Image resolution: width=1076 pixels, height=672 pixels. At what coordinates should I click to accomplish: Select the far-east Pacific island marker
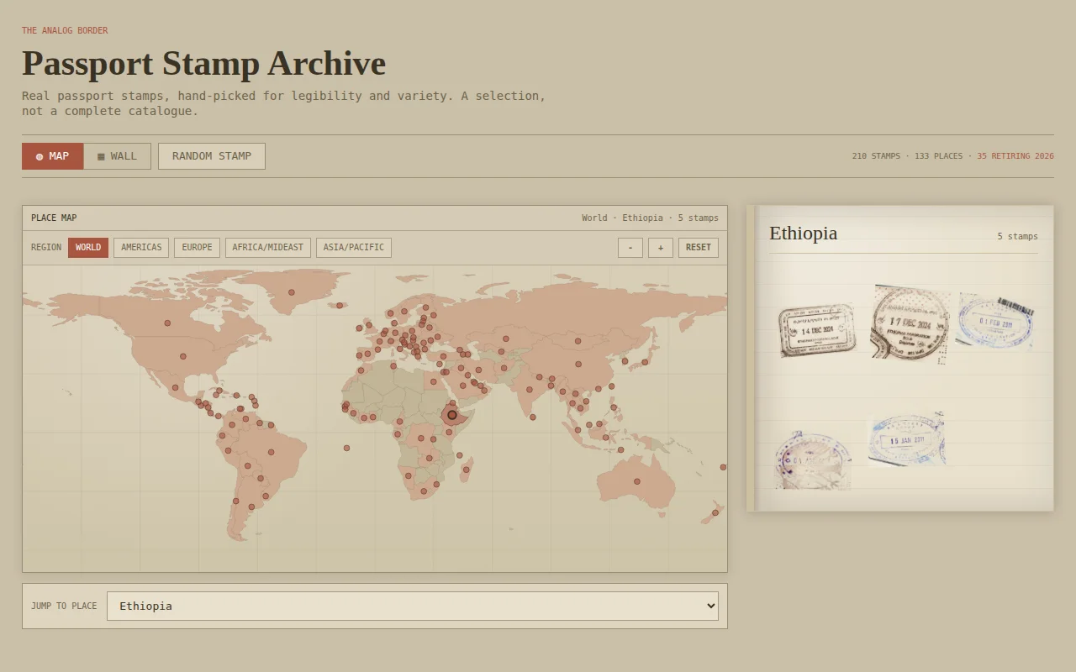pyautogui.click(x=723, y=467)
